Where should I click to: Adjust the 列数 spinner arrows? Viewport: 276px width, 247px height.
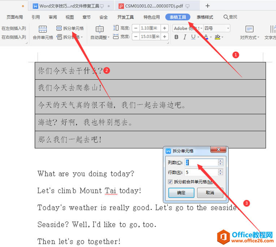220,162
